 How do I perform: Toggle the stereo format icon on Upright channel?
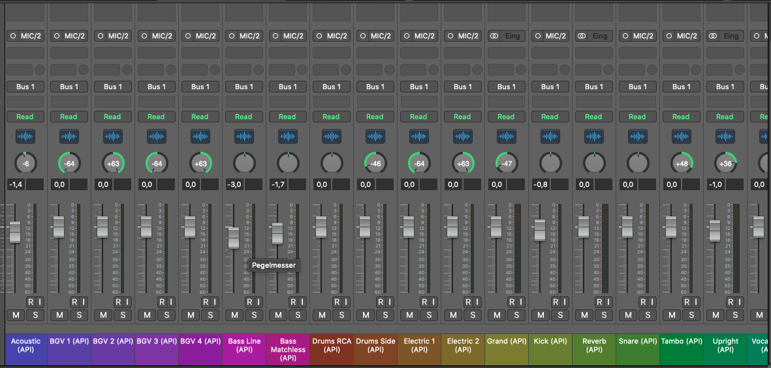(713, 36)
